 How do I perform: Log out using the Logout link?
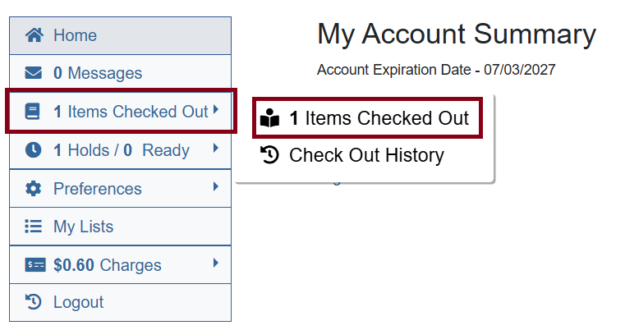point(78,302)
